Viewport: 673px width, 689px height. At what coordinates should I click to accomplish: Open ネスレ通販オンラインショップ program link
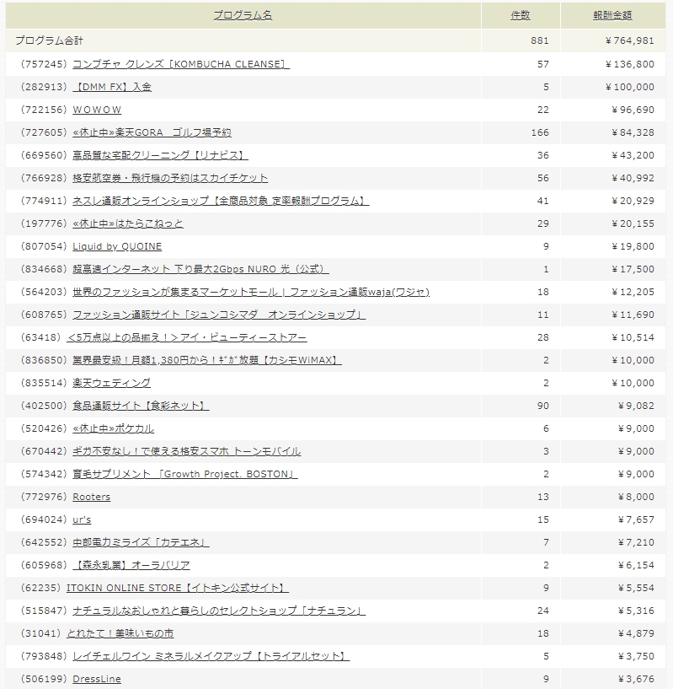(221, 202)
